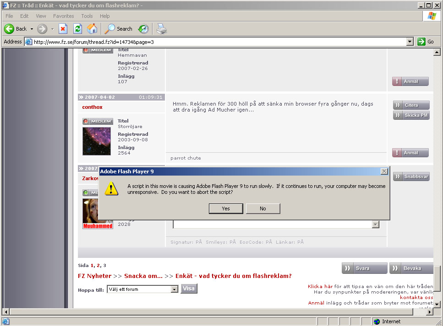Open the Help menu
The width and height of the screenshot is (443, 326).
point(105,16)
